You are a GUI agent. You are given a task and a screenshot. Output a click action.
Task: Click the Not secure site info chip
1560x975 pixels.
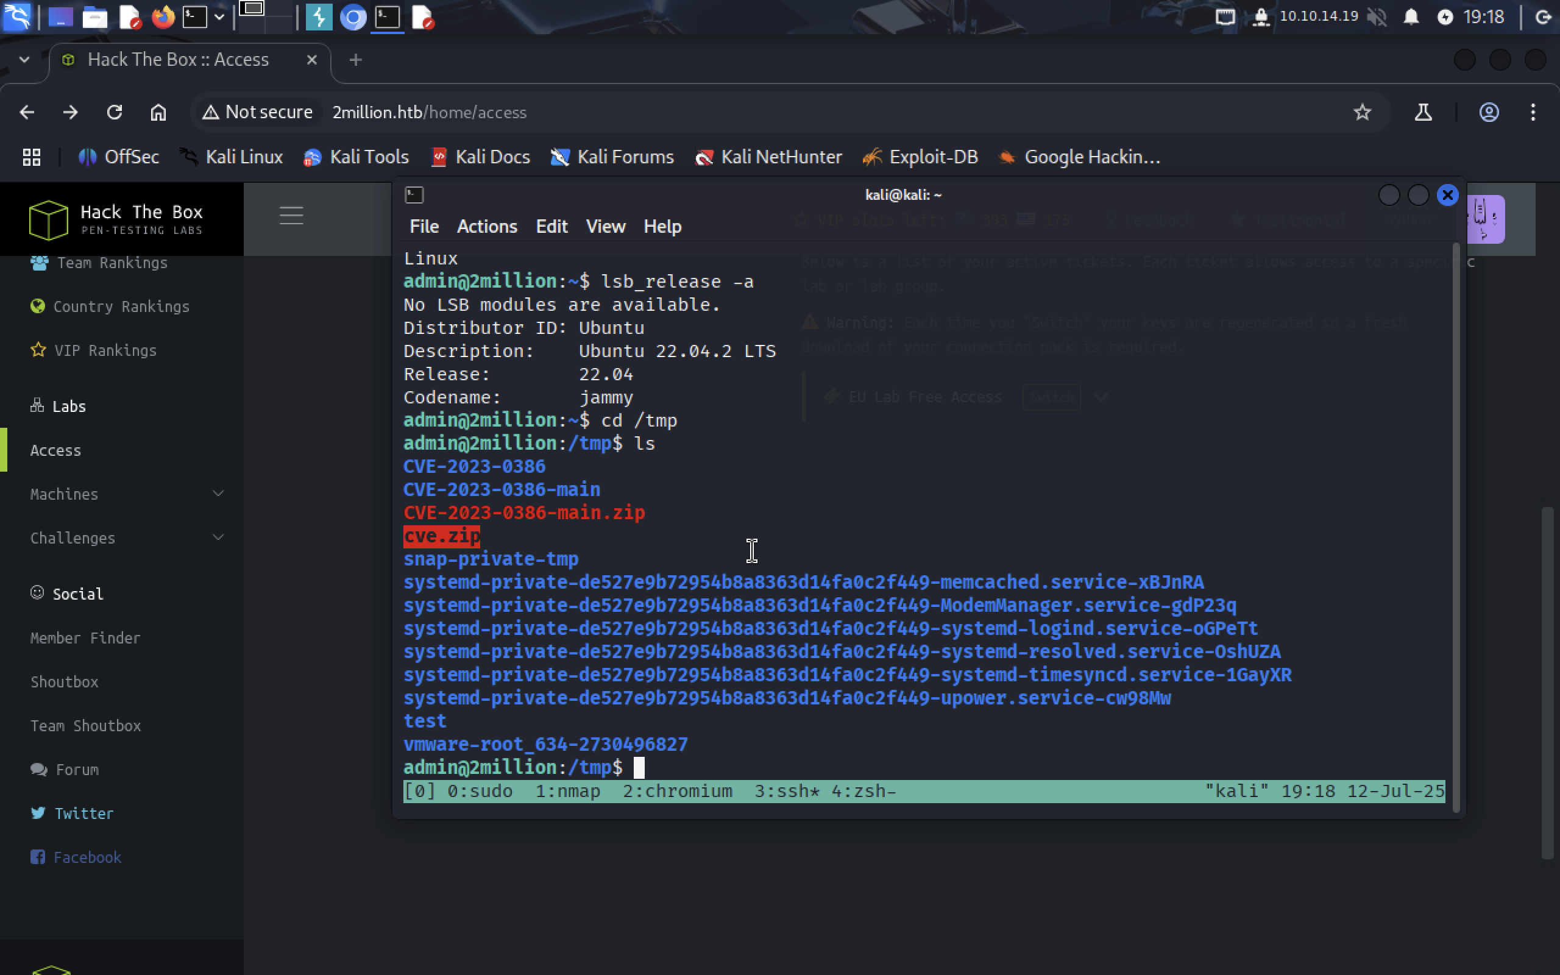coord(257,112)
